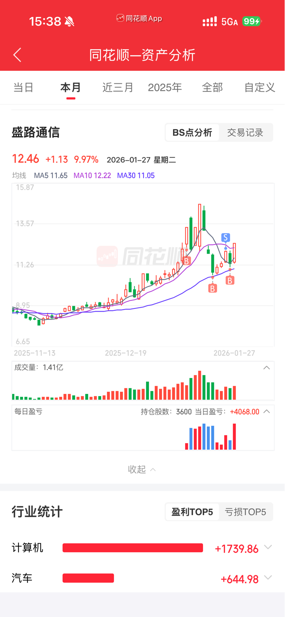Screen dimensions: 285x617
Task: Open the 近三月 tab
Action: tap(118, 87)
